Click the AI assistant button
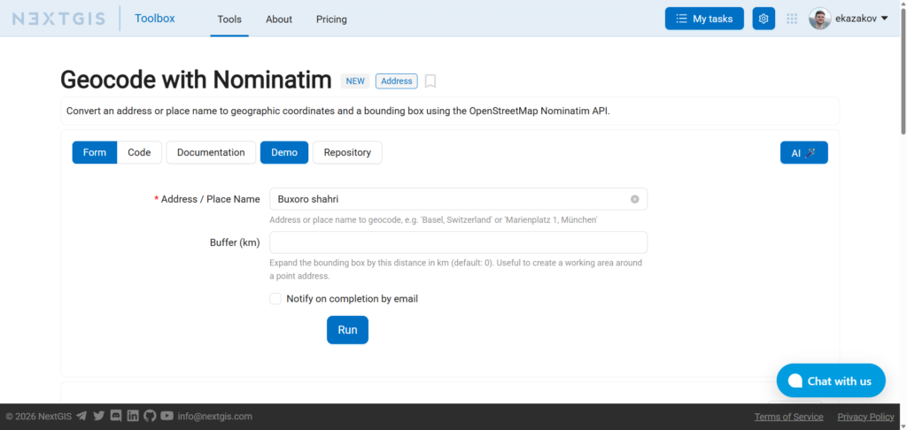The image size is (907, 430). pos(804,152)
